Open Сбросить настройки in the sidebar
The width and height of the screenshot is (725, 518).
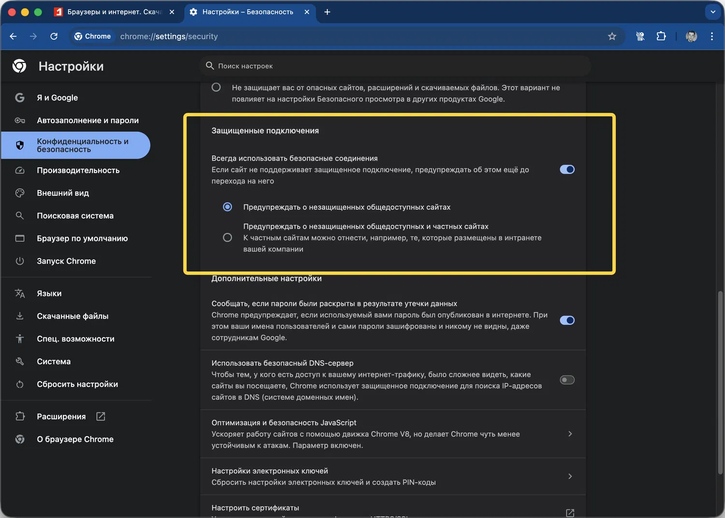pyautogui.click(x=77, y=384)
